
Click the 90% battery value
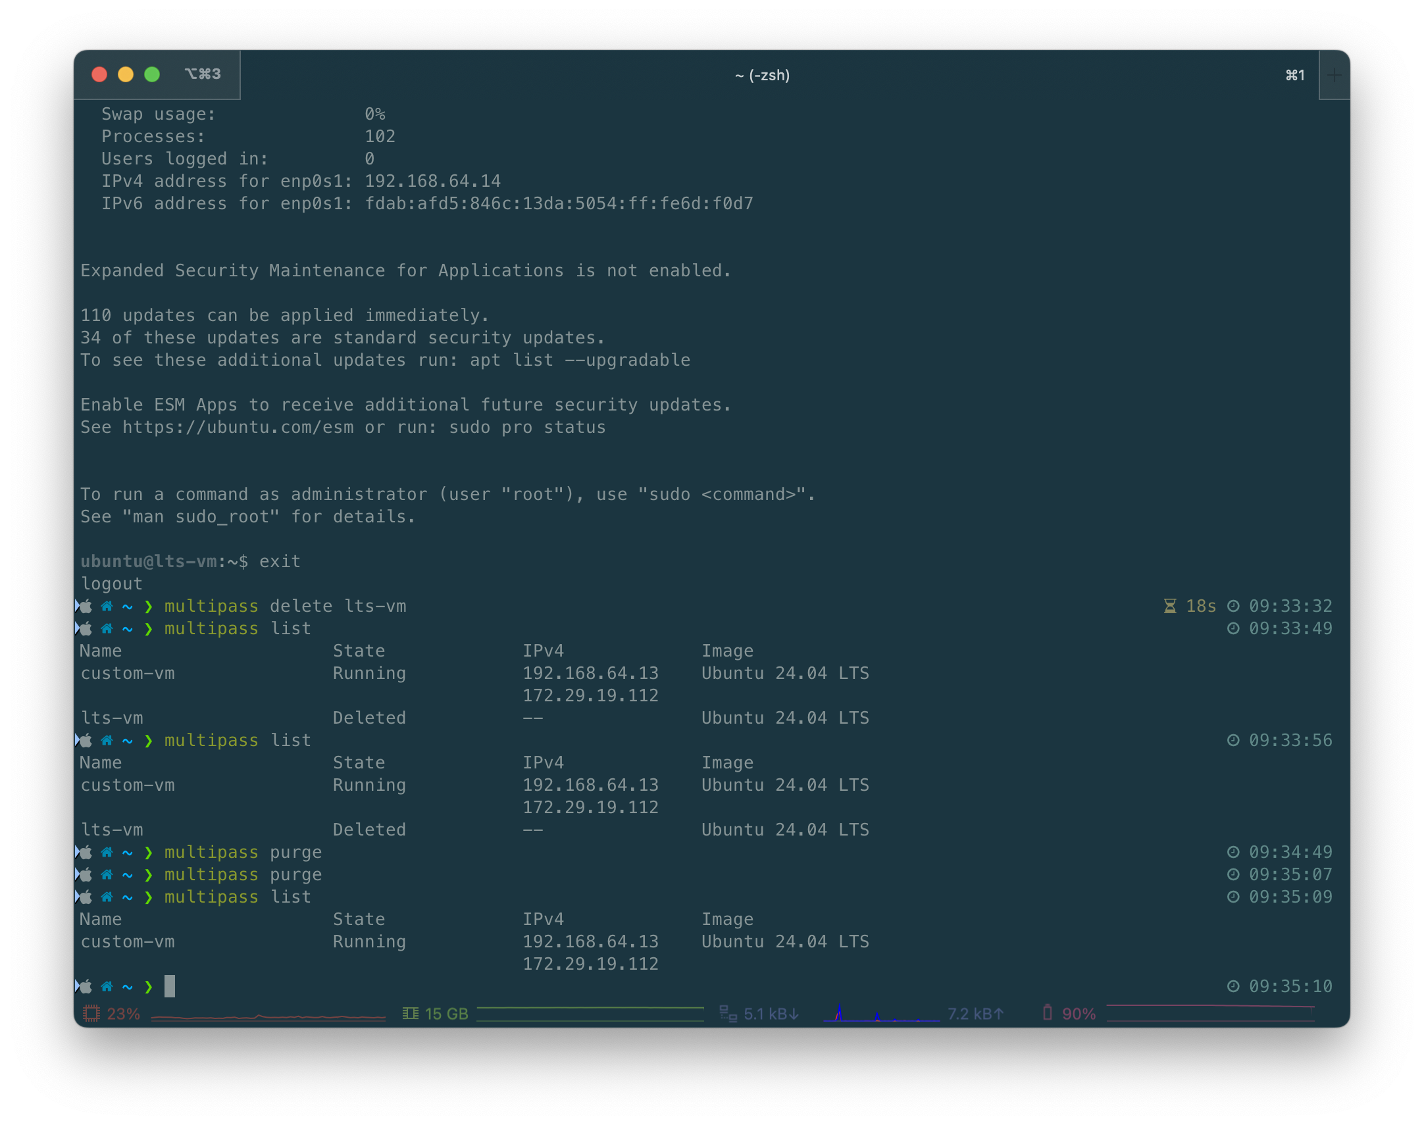[1079, 1014]
